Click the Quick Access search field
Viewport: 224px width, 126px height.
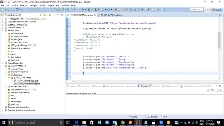196,10
